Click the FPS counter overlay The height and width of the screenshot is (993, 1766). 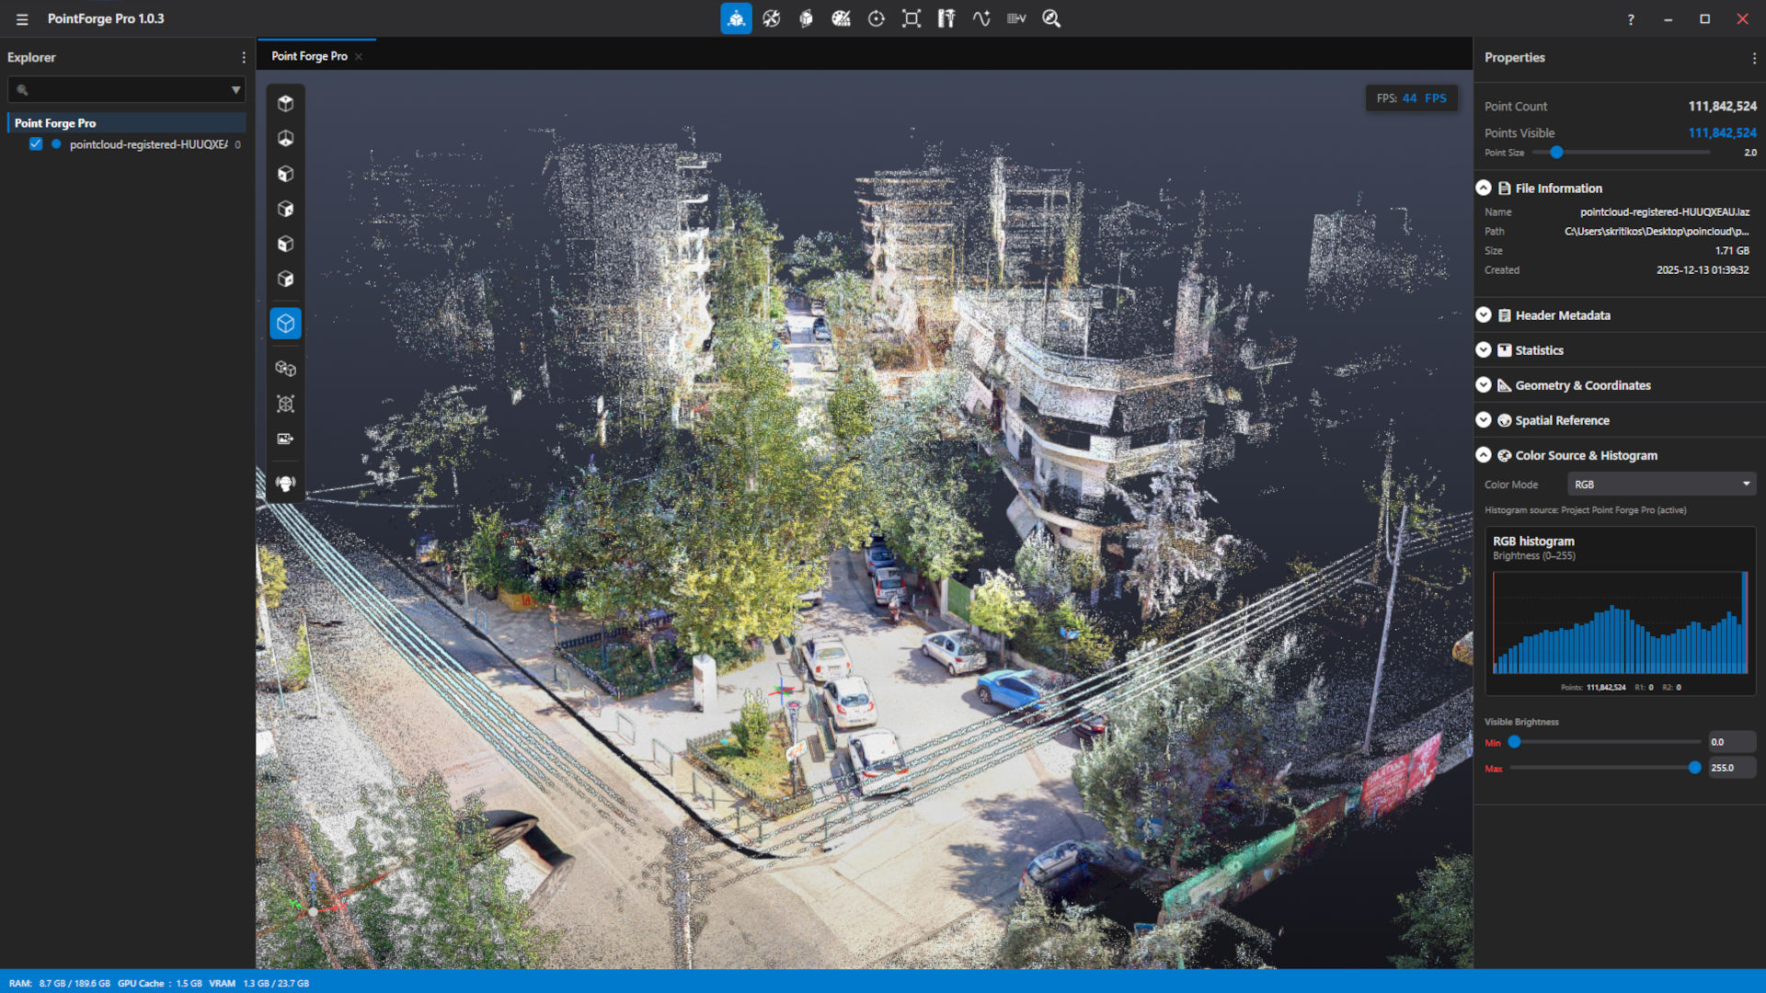(1411, 98)
